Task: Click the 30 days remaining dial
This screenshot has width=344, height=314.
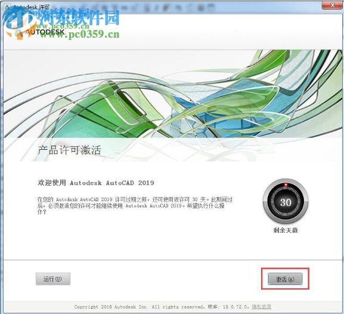Action: [x=286, y=201]
